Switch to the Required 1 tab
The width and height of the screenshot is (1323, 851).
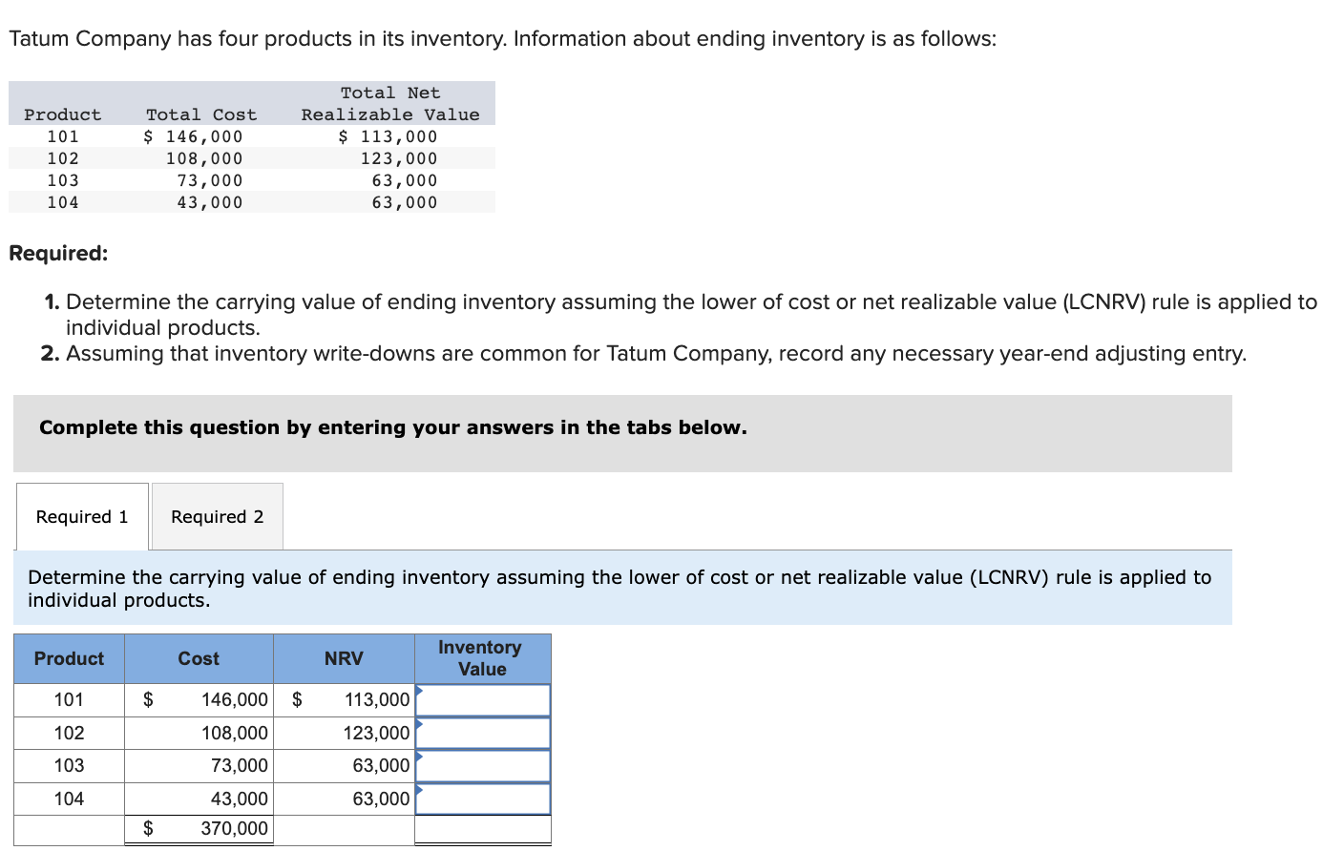tap(82, 516)
